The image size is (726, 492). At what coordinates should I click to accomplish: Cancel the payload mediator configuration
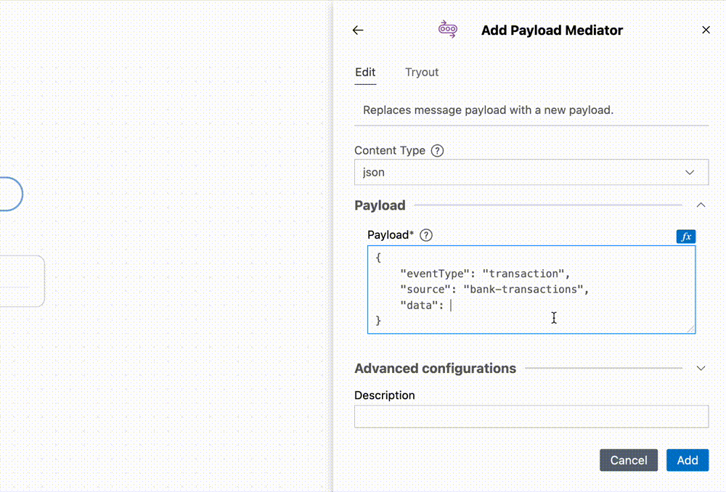[x=628, y=460]
